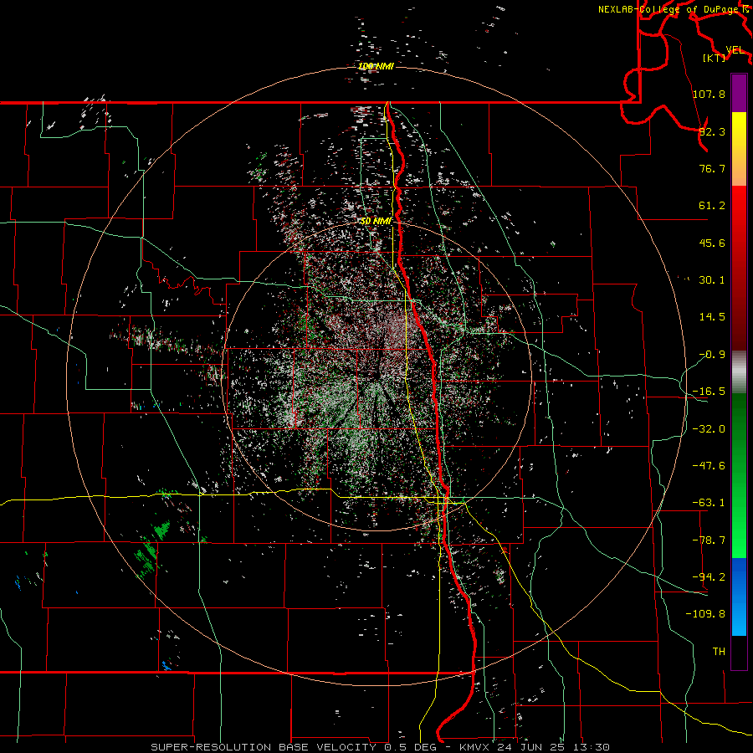Select the -63.1 velocity scale value
The width and height of the screenshot is (753, 753).
[x=709, y=503]
